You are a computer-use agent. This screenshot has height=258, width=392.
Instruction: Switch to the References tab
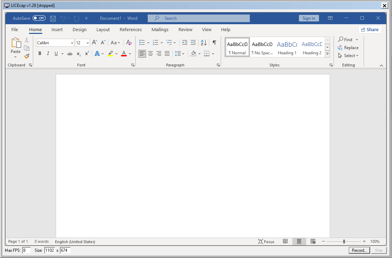(x=131, y=29)
